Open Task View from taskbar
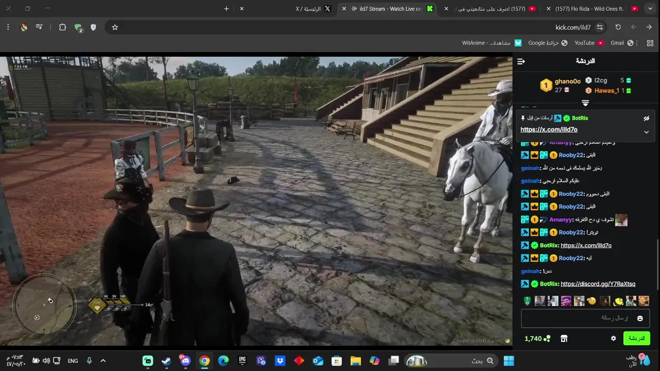The height and width of the screenshot is (371, 660). click(393, 361)
